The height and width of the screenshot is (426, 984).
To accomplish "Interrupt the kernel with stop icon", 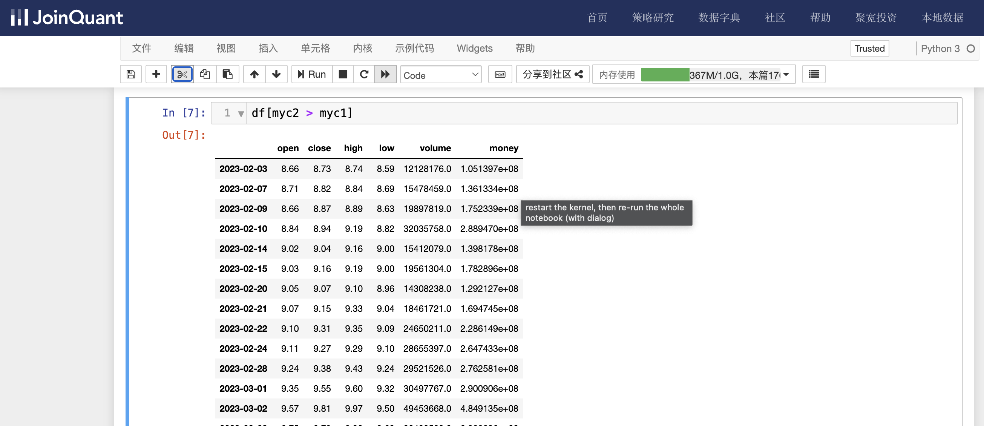I will [x=343, y=74].
